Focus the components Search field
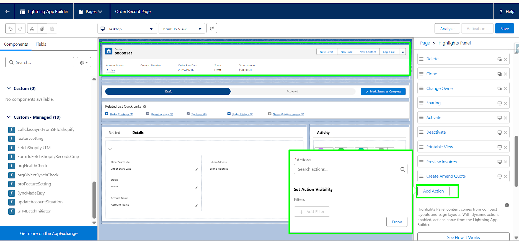 [x=40, y=62]
